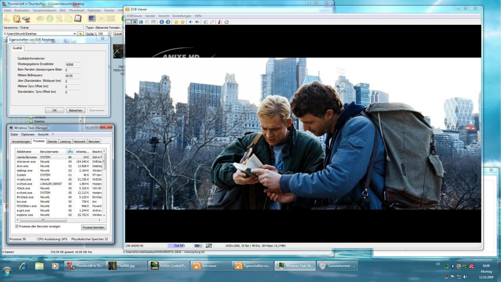Image resolution: width=501 pixels, height=282 pixels.
Task: Click the first display-mode icon in DVB Viewer toolbar
Action: pos(129,22)
